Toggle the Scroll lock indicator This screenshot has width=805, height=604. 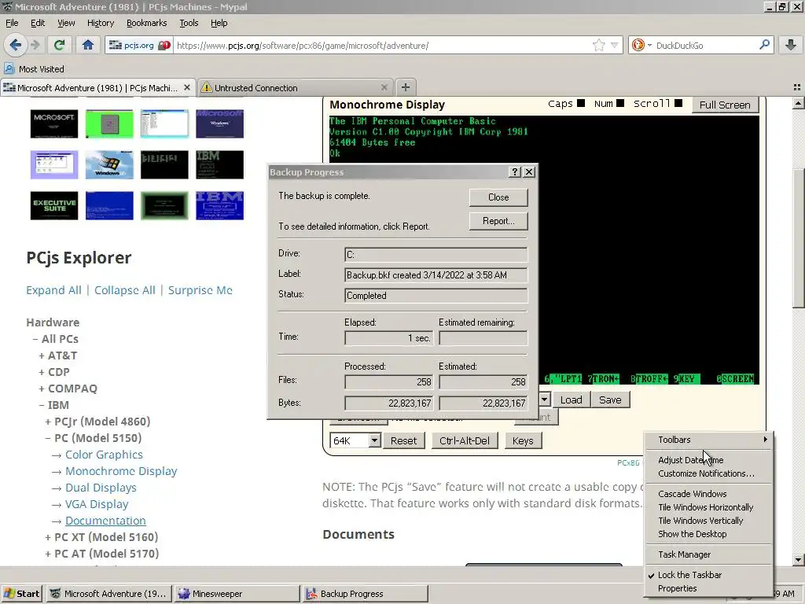[x=678, y=103]
